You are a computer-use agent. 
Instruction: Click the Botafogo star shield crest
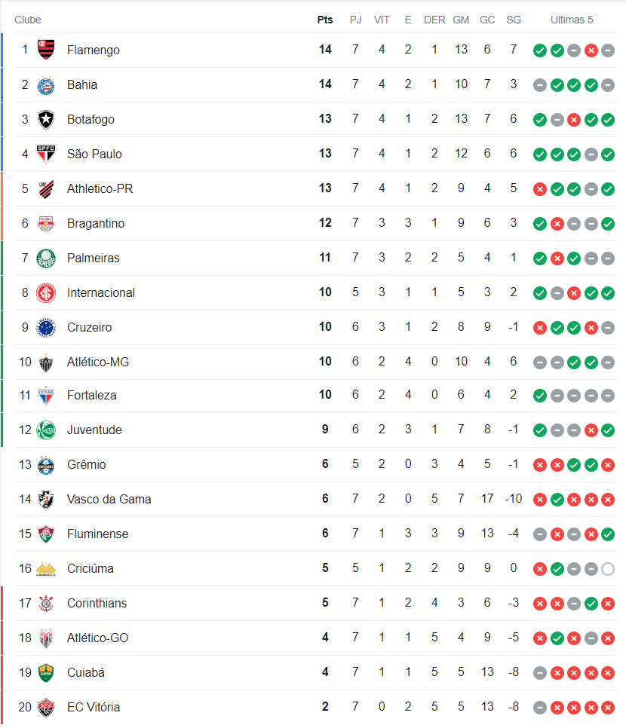coord(46,119)
